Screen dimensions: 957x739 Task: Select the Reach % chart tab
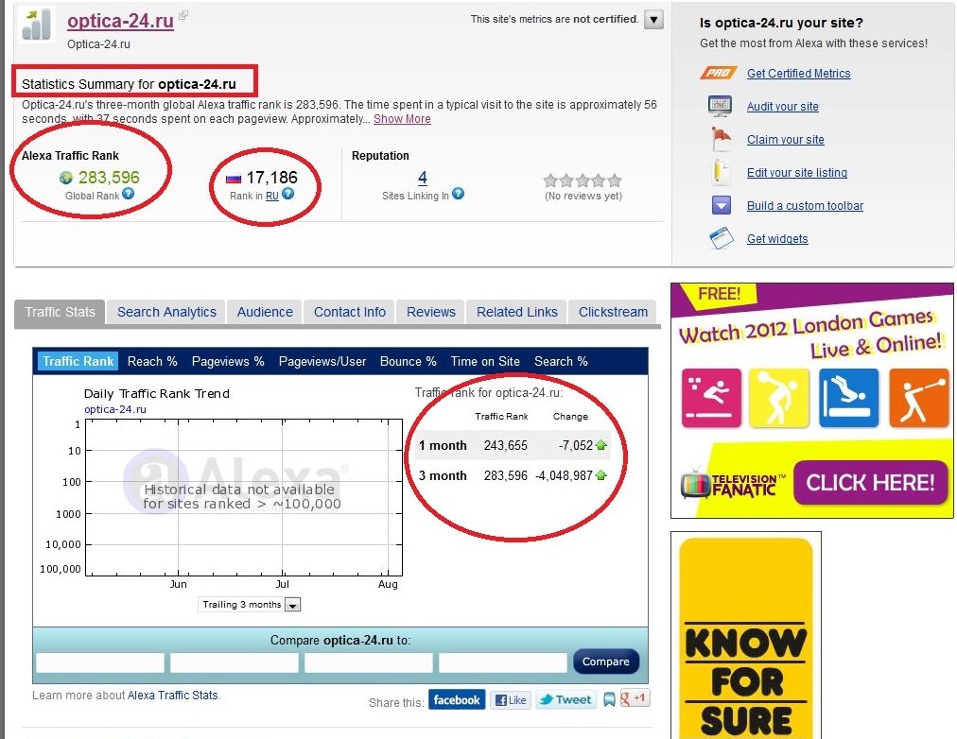152,361
